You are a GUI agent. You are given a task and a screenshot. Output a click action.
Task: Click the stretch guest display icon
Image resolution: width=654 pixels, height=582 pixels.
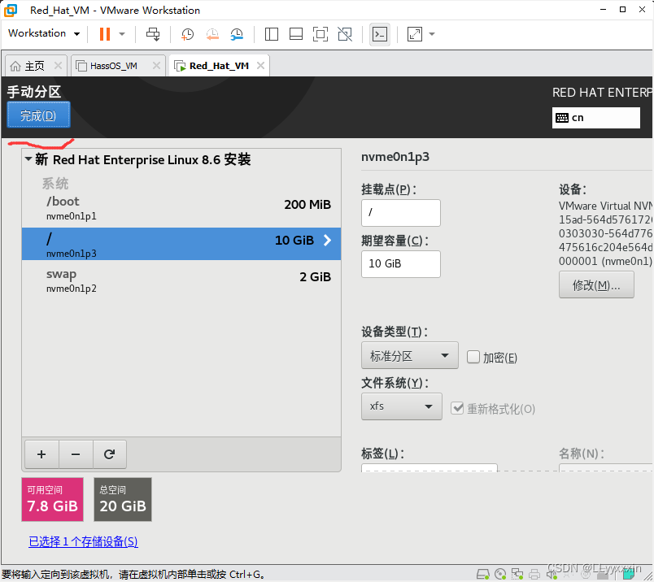415,34
